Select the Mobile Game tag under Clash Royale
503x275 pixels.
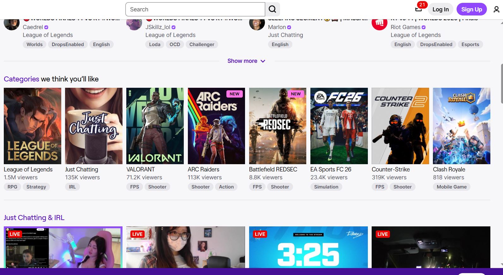pos(451,187)
